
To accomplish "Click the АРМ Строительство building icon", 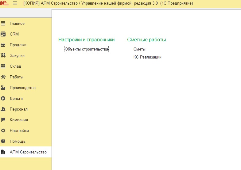I will coord(3,152).
